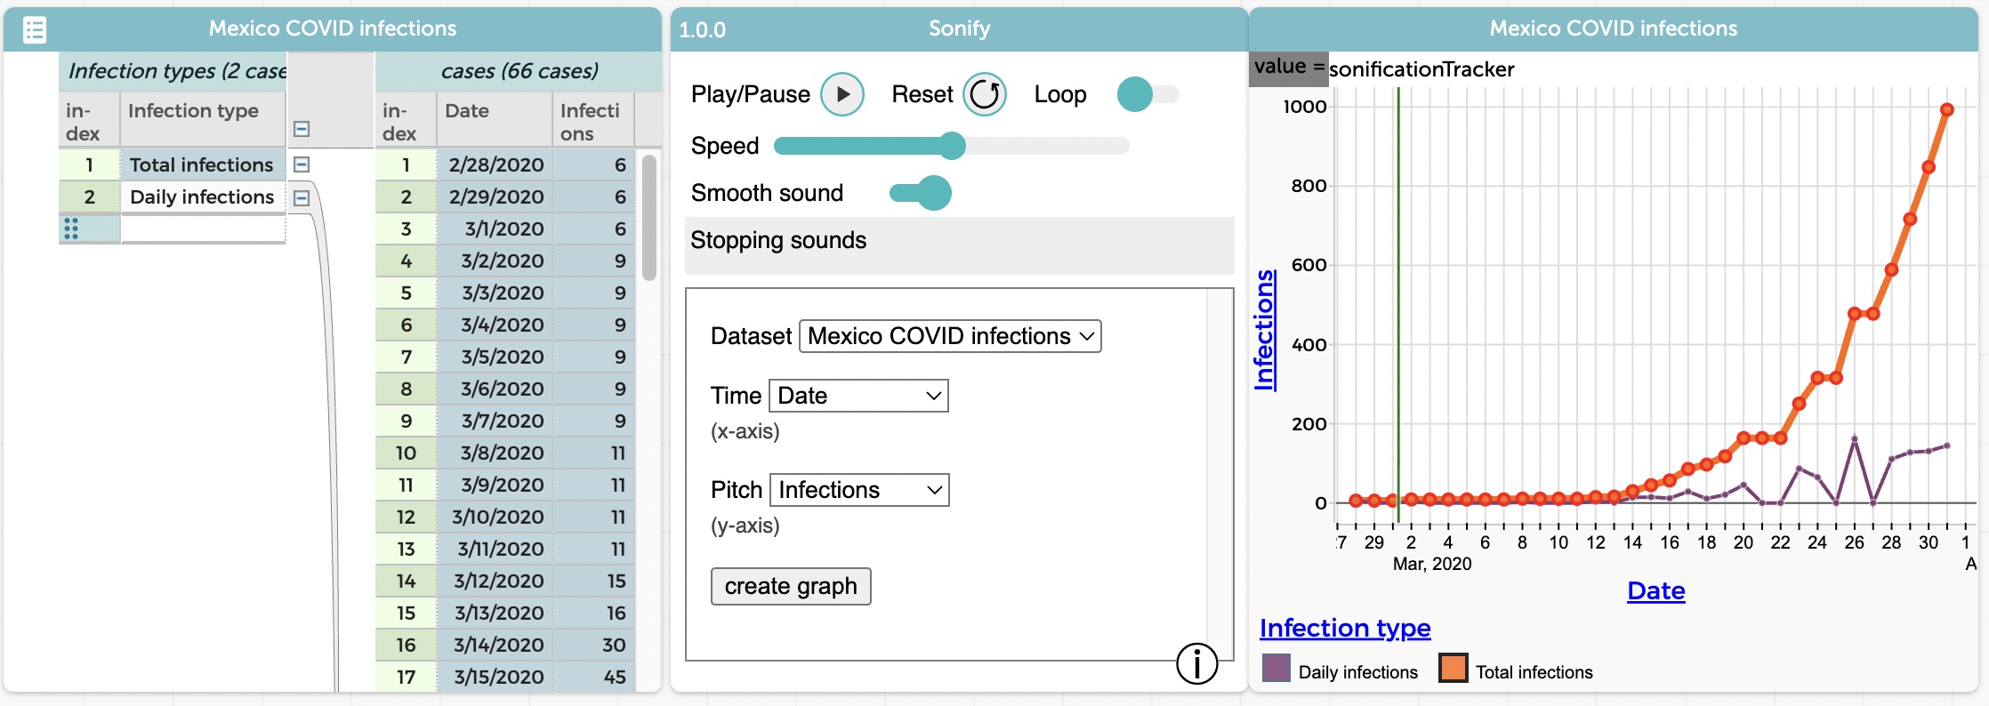Click the create graph button
The width and height of the screenshot is (1989, 706).
click(791, 587)
